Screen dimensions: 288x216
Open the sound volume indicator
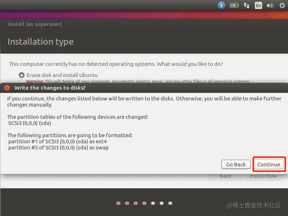(x=270, y=5)
